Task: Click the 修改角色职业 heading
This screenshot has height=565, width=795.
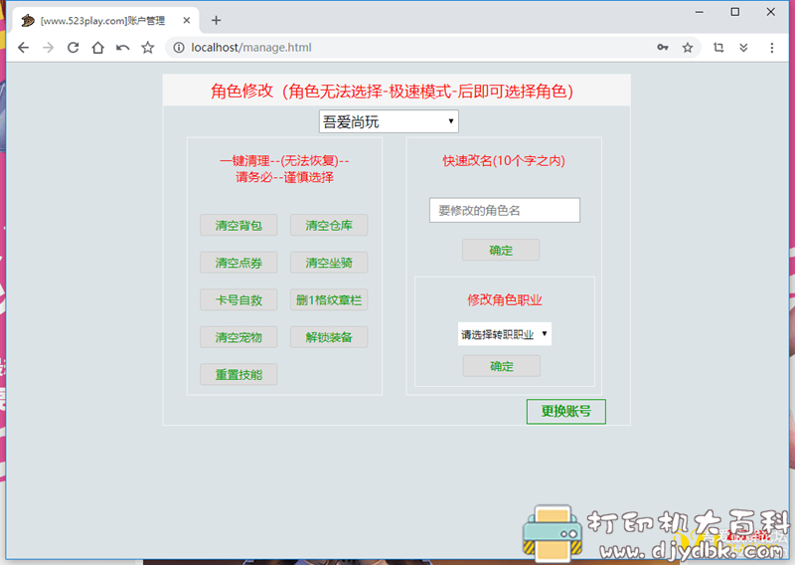Action: pyautogui.click(x=505, y=299)
